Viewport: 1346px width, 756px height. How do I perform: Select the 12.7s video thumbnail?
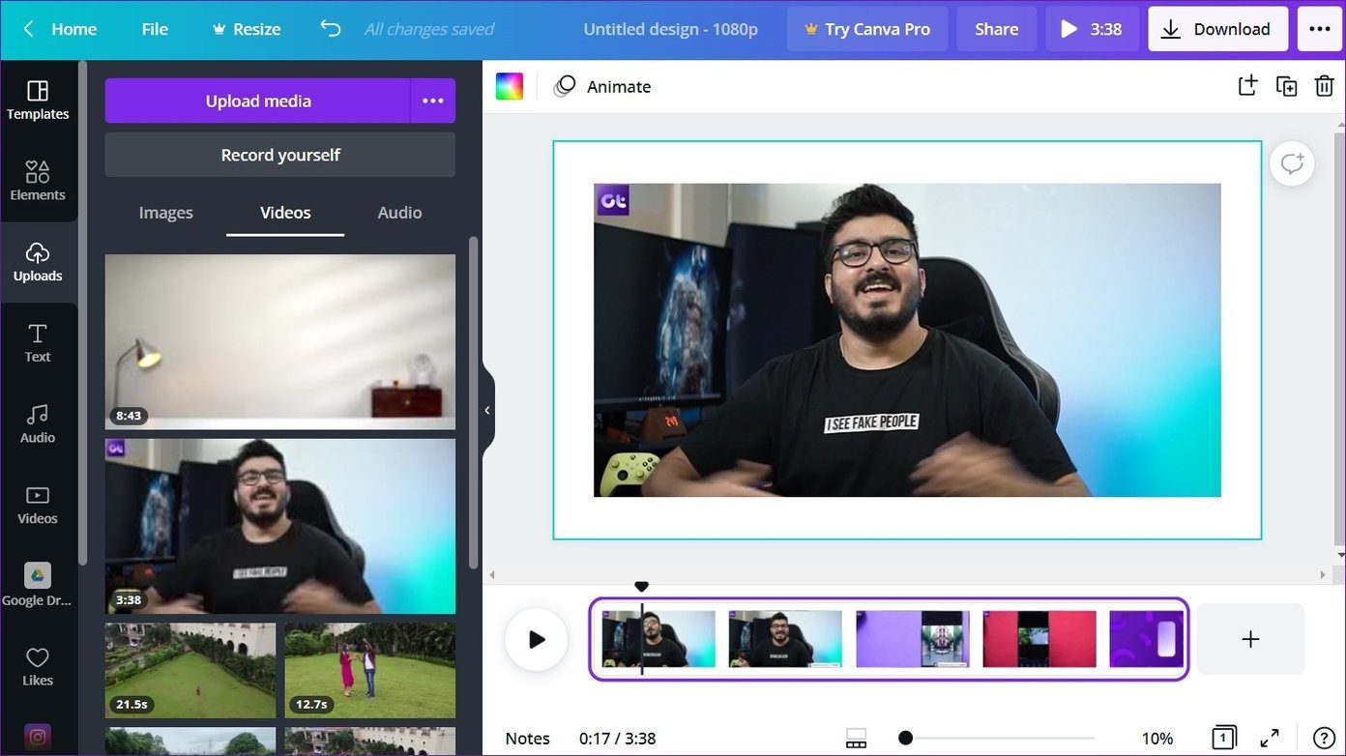(370, 670)
